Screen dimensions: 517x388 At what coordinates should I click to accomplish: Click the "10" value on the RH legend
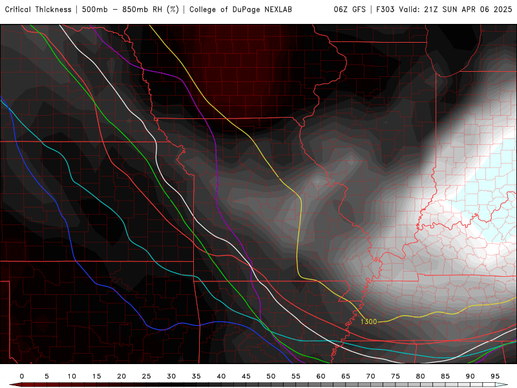72,376
